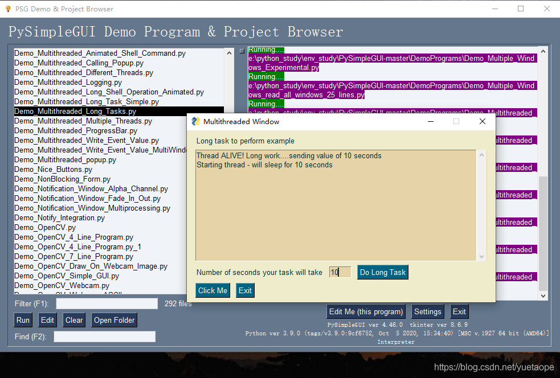Select Demo_Notify_Integration.py

pos(101,217)
